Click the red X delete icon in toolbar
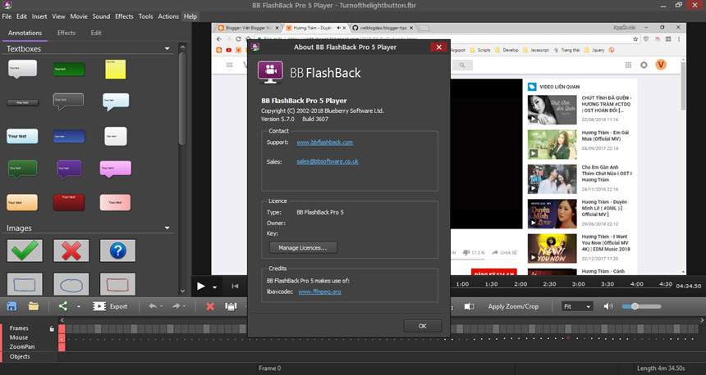Image resolution: width=706 pixels, height=375 pixels. coord(210,306)
